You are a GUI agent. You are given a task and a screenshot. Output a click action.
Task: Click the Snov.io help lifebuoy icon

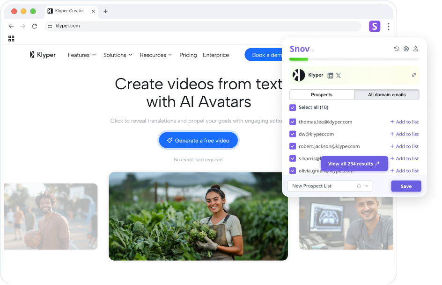pos(406,49)
